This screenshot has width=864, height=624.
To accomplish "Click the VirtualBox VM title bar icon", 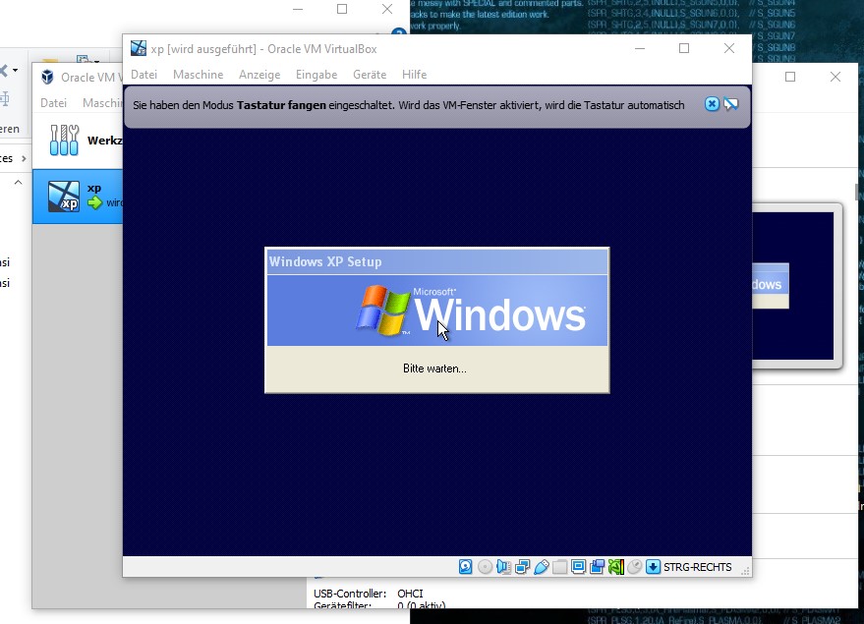I will coord(139,48).
